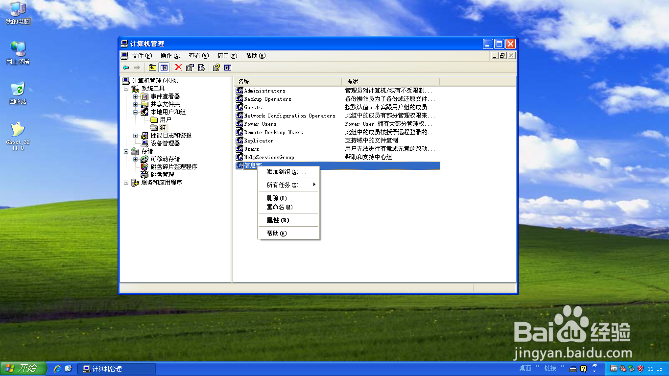Select 性能日志和警报 in the tree

(171, 136)
